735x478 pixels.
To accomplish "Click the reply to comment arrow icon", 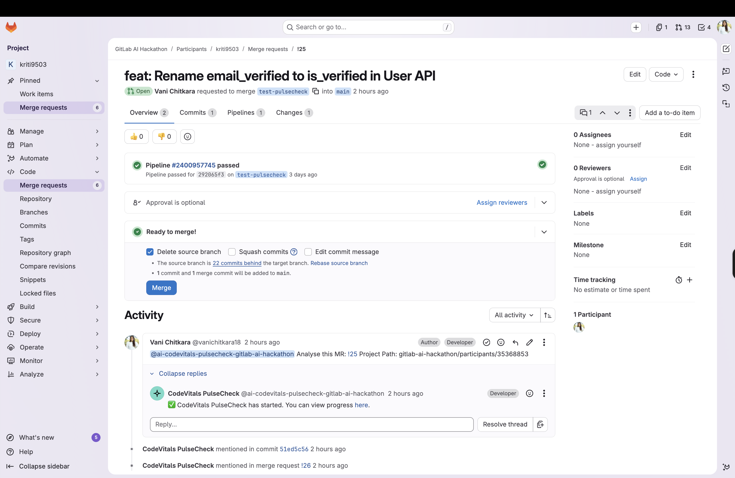I will tap(515, 342).
